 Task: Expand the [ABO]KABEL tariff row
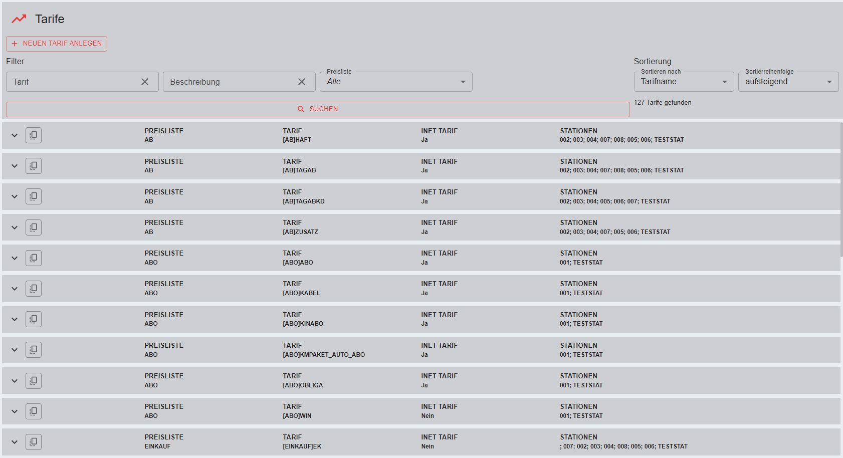tap(15, 289)
